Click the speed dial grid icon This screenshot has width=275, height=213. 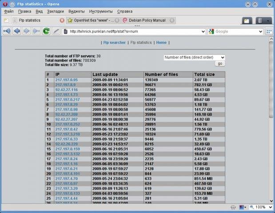(269, 32)
